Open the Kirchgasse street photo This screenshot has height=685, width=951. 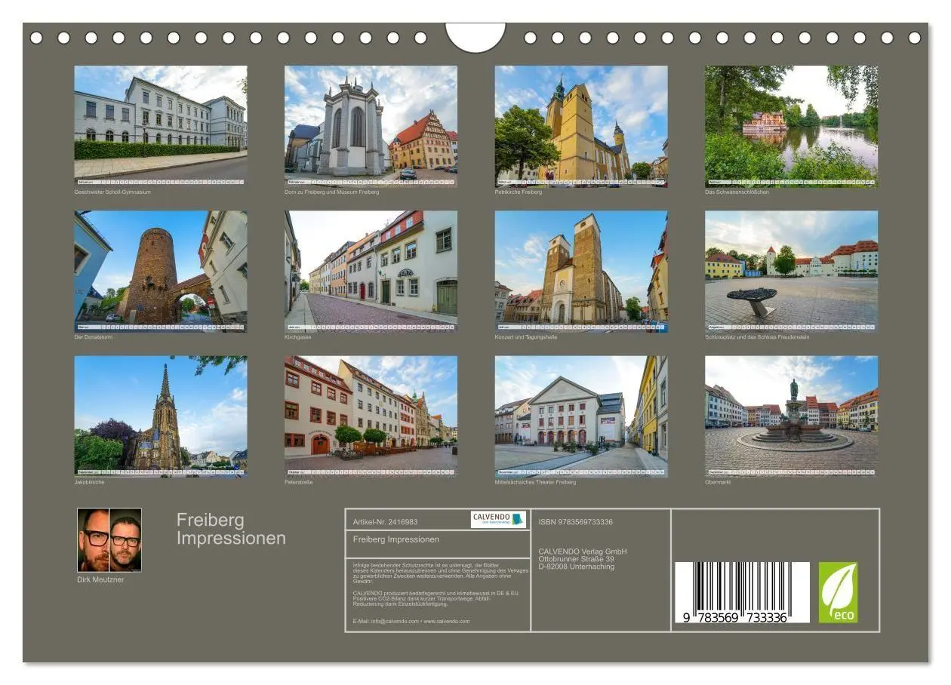371,272
